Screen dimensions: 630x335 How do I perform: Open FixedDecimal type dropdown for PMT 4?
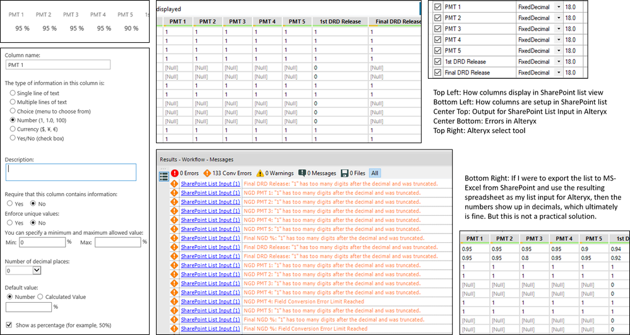coord(559,40)
